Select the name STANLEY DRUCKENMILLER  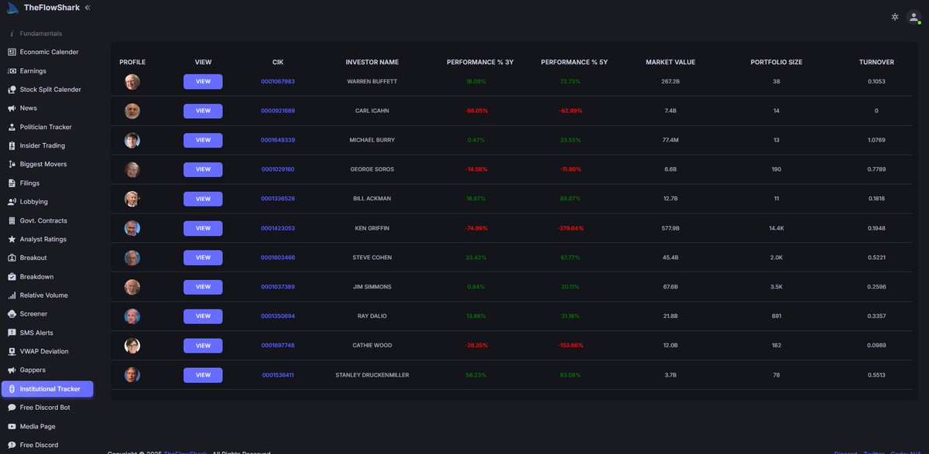pos(372,375)
